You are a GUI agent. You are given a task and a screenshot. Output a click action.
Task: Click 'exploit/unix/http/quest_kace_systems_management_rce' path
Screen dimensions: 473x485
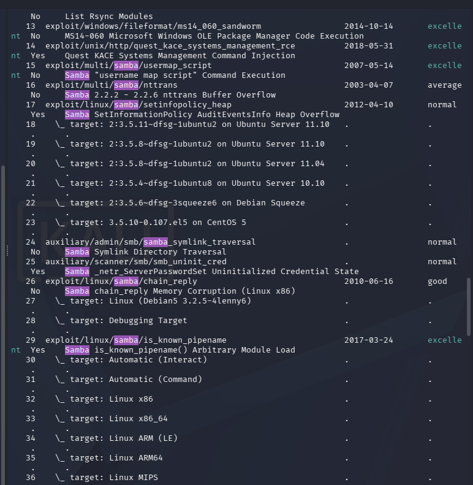[x=170, y=46]
